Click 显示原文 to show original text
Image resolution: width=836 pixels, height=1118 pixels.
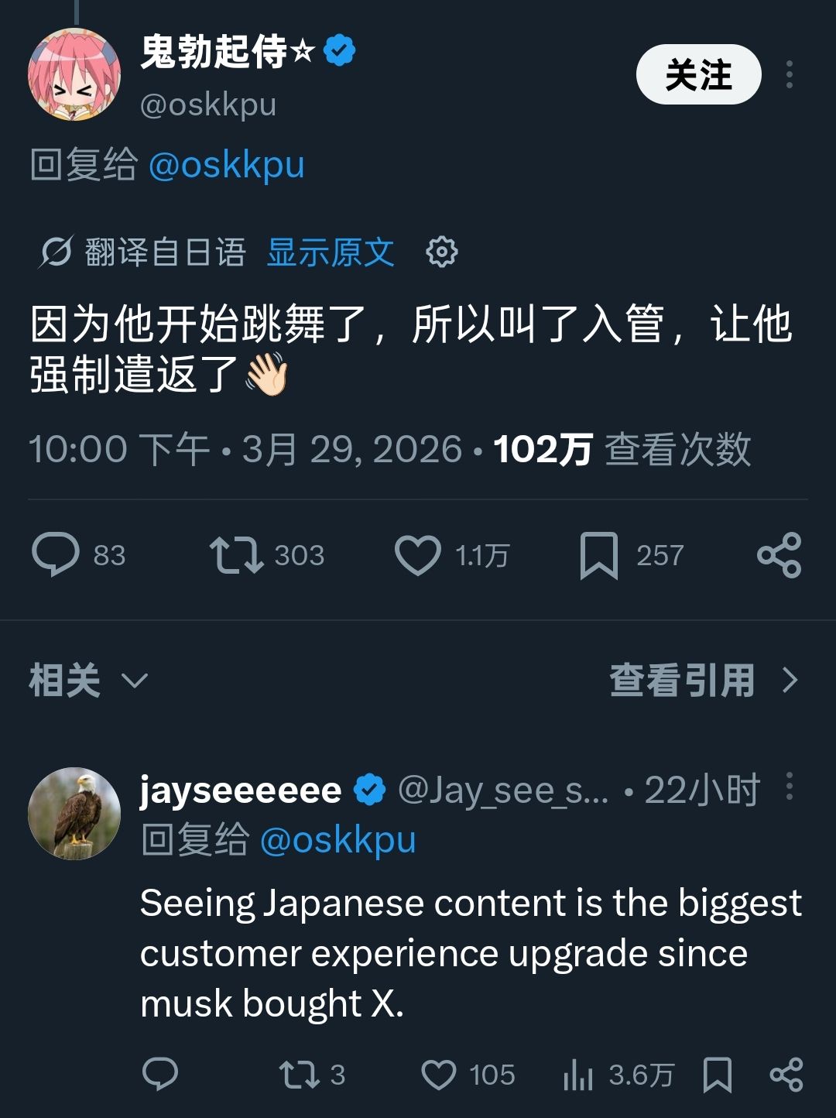coord(331,252)
